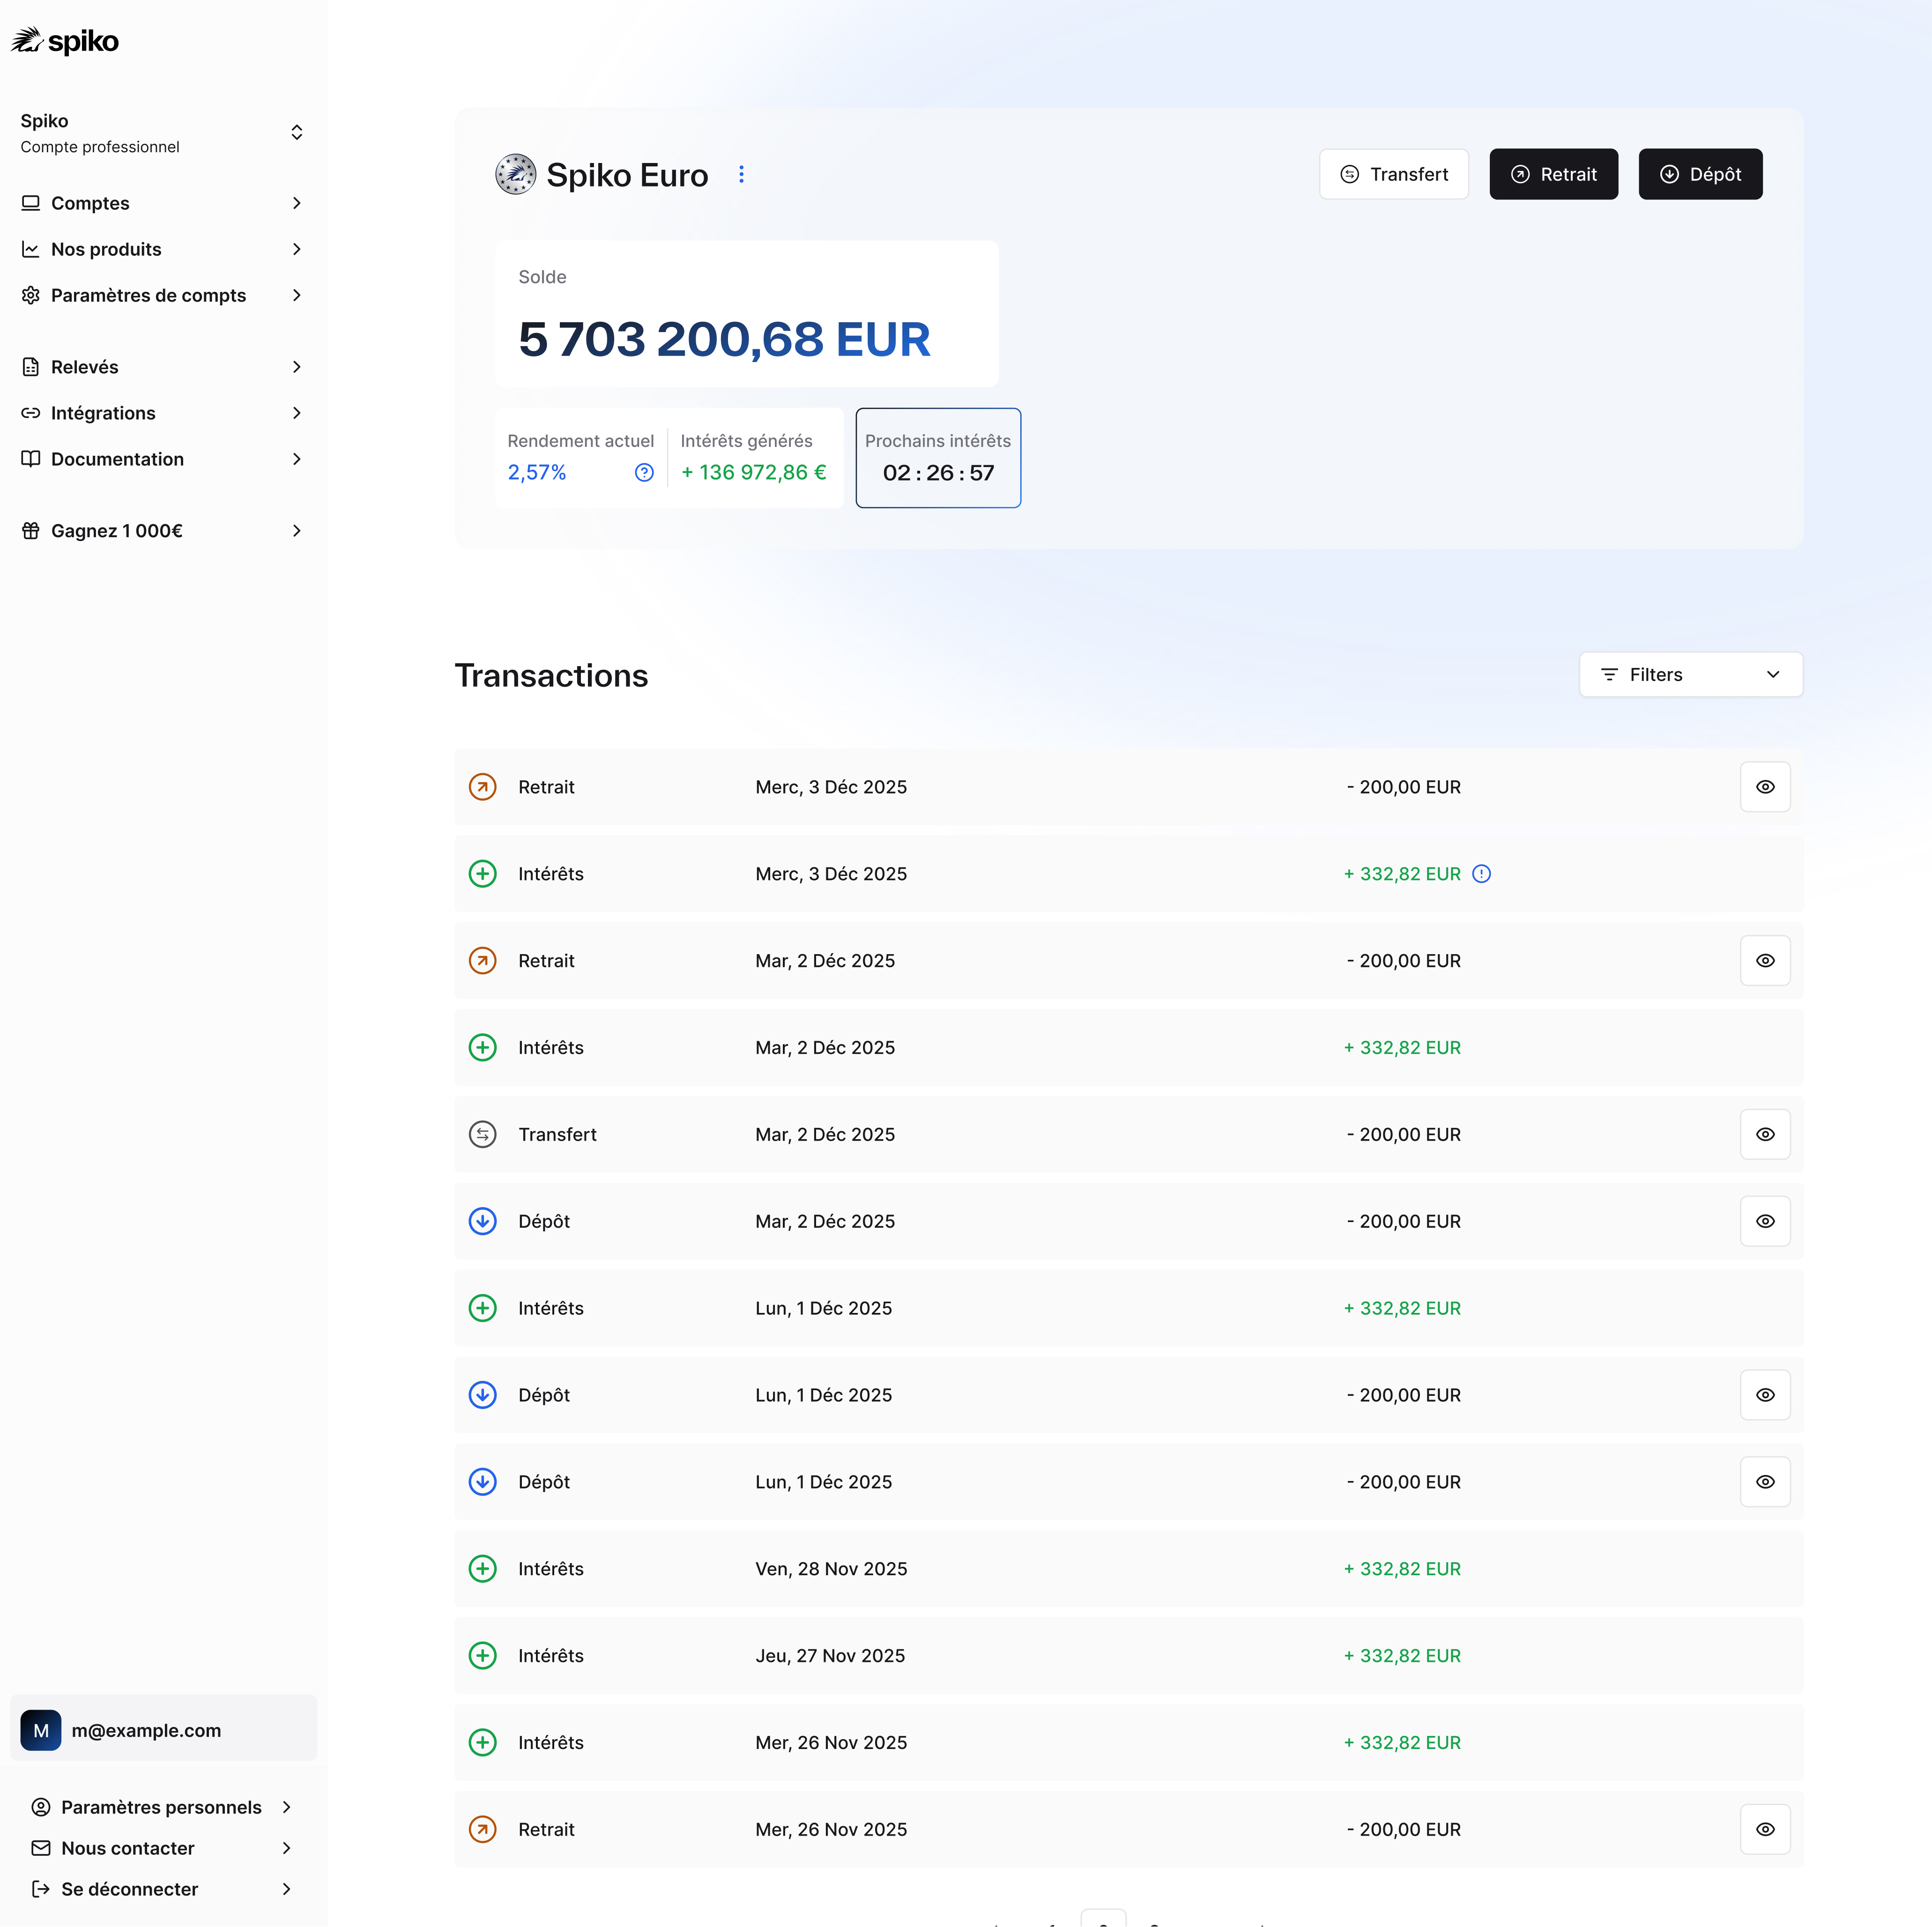Expand the Nos produits chevron
Screen dimensions: 1932x1927
(x=297, y=249)
